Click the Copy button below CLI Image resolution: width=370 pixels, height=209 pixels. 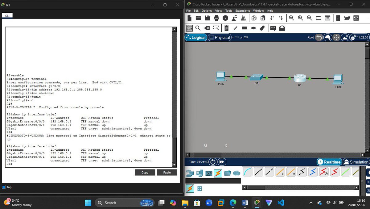[x=145, y=172]
